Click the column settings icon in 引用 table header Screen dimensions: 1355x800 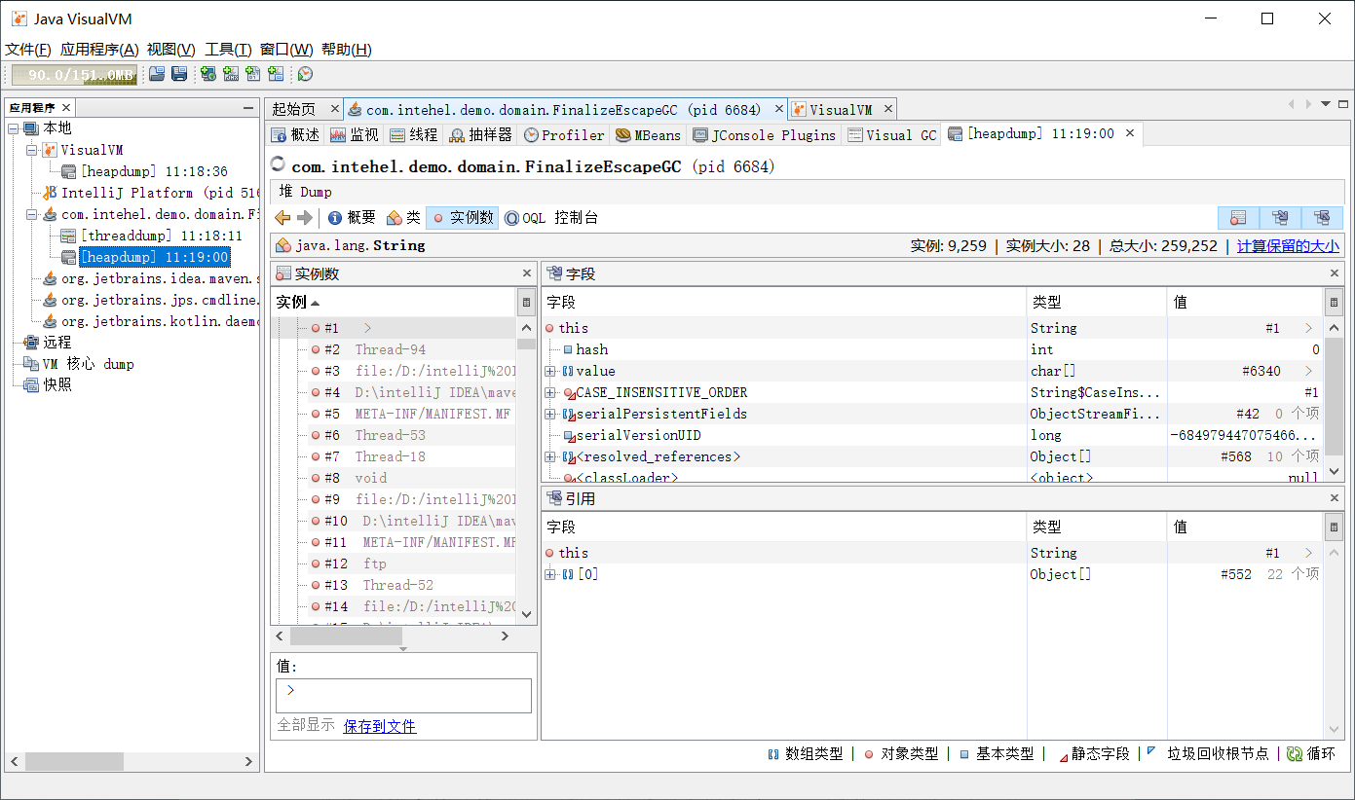click(x=1334, y=527)
